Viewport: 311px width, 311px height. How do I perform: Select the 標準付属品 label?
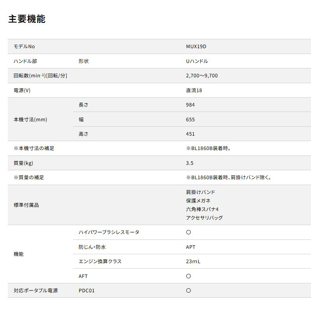click(26, 205)
